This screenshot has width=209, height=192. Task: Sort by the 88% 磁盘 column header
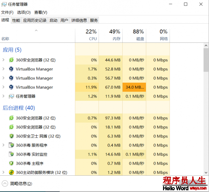click(x=134, y=36)
